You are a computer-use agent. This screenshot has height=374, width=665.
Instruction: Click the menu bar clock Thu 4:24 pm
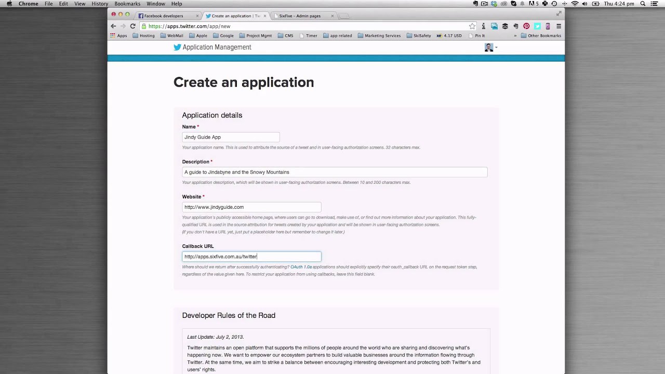pyautogui.click(x=619, y=4)
